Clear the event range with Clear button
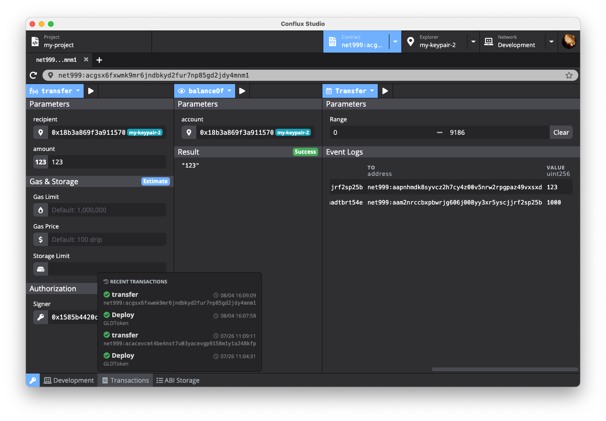The height and width of the screenshot is (421, 606). pyautogui.click(x=561, y=132)
